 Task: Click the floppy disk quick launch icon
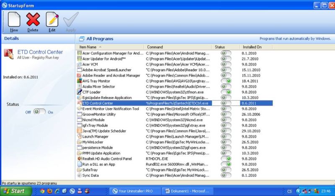[80, 191]
